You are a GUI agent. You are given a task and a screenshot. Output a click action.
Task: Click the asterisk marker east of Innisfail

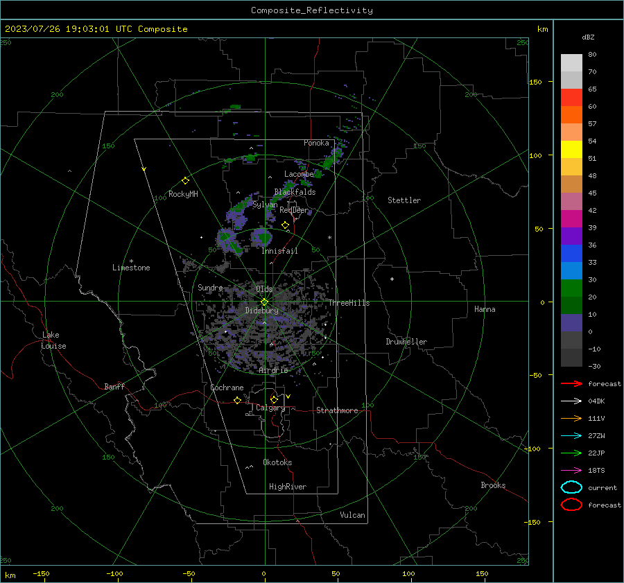pos(329,238)
